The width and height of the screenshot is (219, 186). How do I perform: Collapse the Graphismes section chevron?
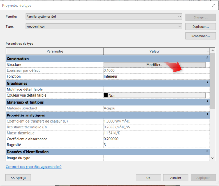[208, 83]
